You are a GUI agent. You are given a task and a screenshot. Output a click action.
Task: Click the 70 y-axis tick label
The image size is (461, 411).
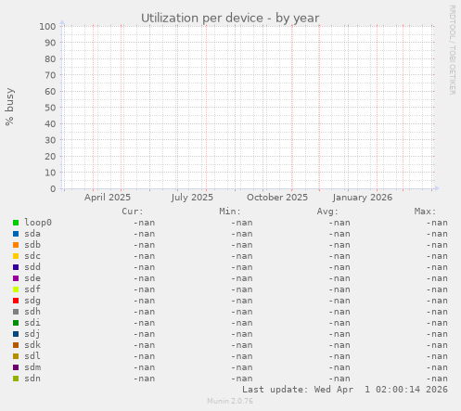(x=50, y=75)
